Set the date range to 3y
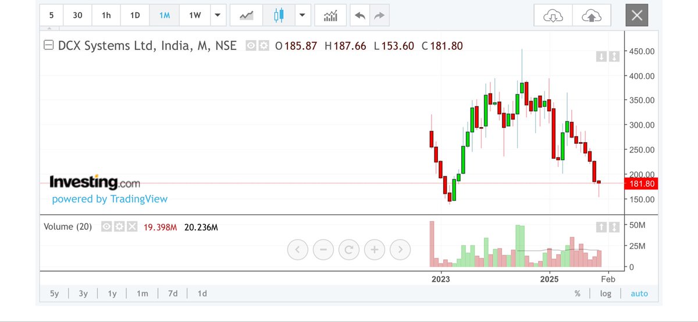Image resolution: width=698 pixels, height=322 pixels. pyautogui.click(x=83, y=294)
